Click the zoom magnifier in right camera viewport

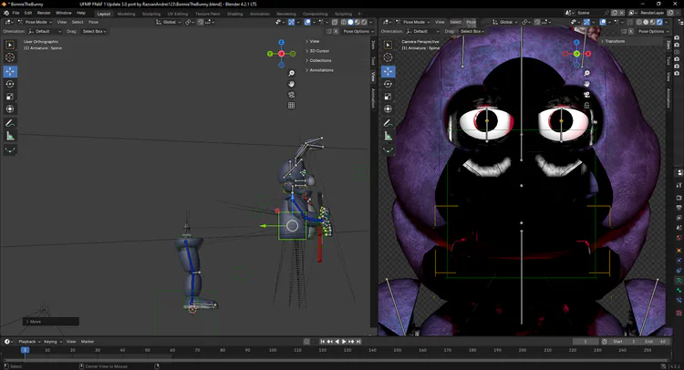point(586,73)
